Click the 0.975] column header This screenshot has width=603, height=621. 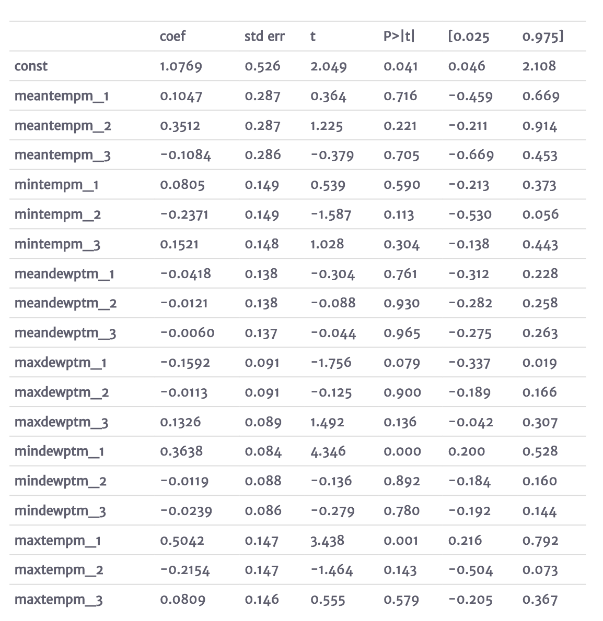coord(543,37)
